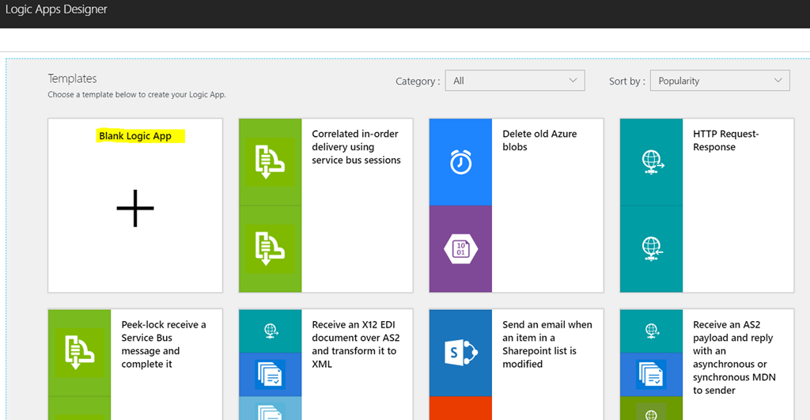
Task: Click the documents icon on the AS2 payload template
Action: click(651, 373)
